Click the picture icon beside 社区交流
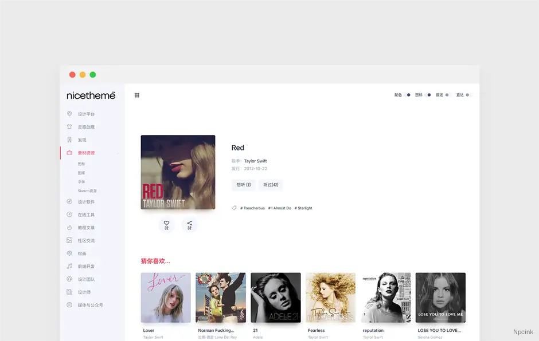539x341 pixels. point(69,240)
